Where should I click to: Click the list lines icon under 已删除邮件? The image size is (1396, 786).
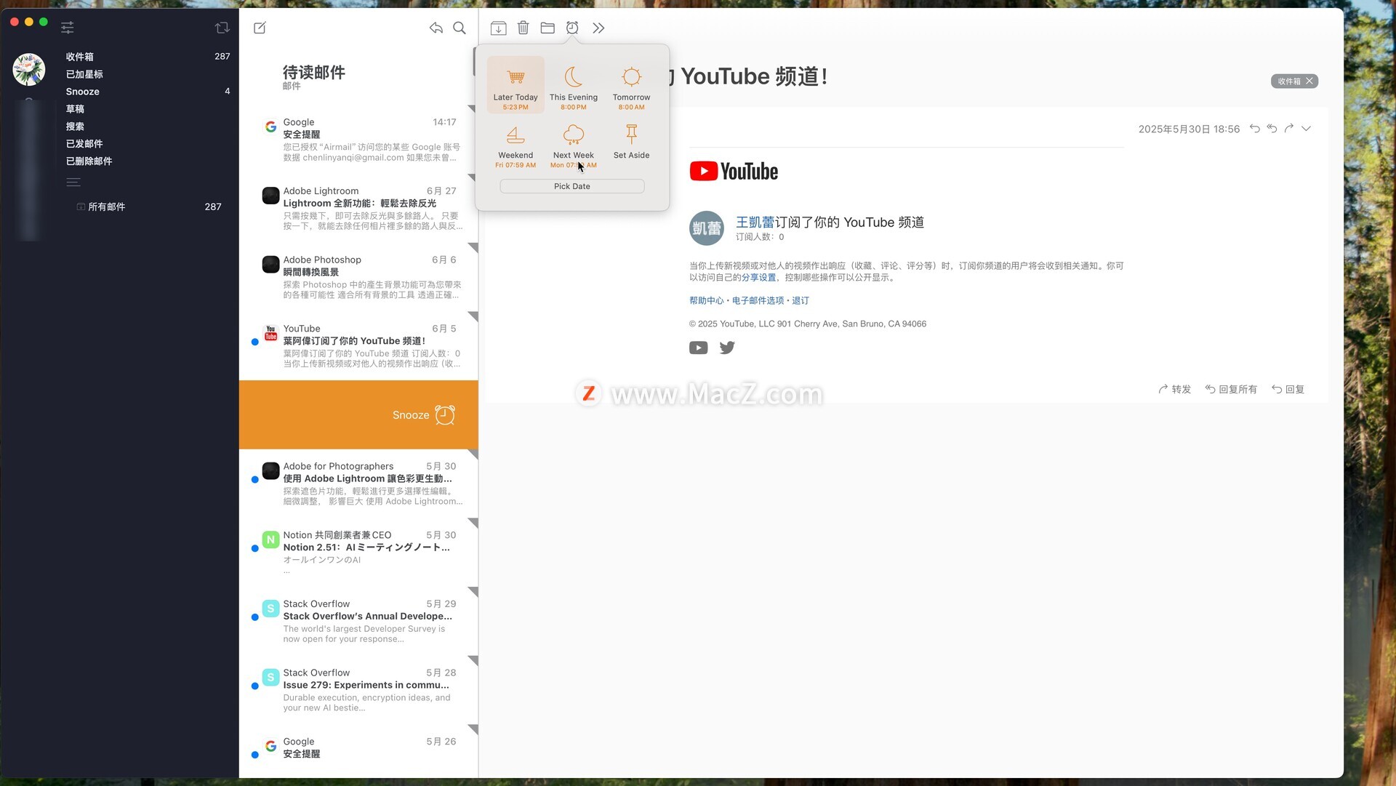(73, 183)
